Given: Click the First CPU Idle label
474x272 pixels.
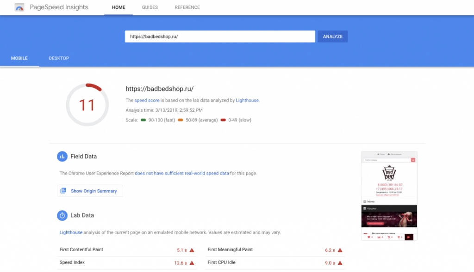Looking at the screenshot, I should coord(222,262).
